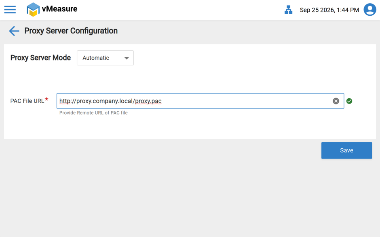Open the network topology icon
The width and height of the screenshot is (380, 237).
[288, 10]
